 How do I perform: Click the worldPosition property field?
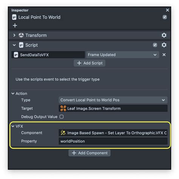113,141
